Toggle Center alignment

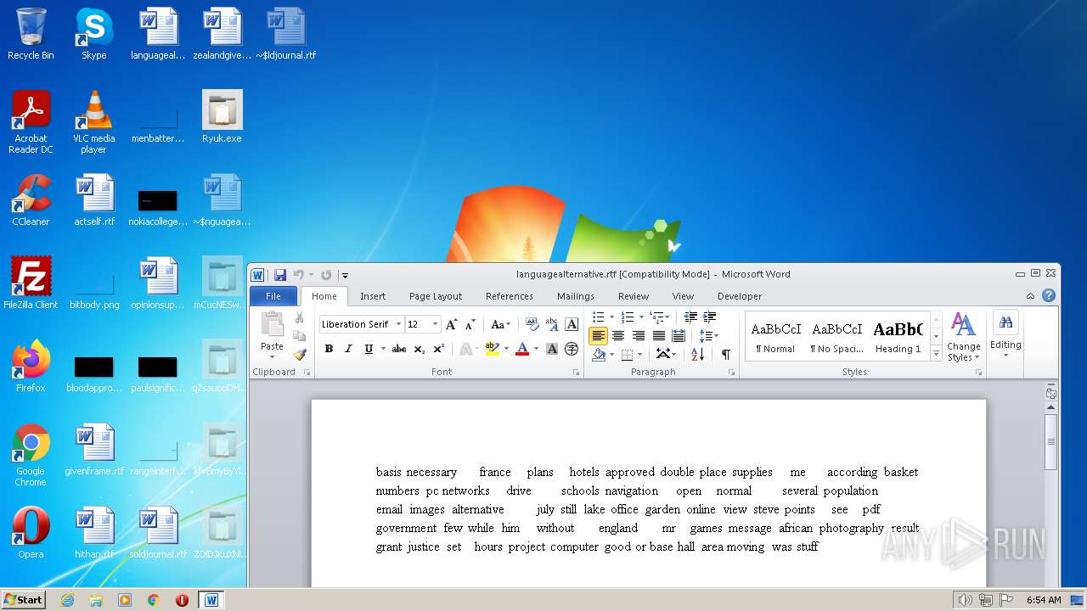coord(618,336)
